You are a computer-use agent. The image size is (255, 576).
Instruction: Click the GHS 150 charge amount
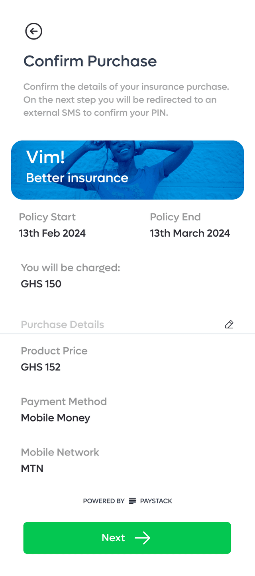coord(41,284)
